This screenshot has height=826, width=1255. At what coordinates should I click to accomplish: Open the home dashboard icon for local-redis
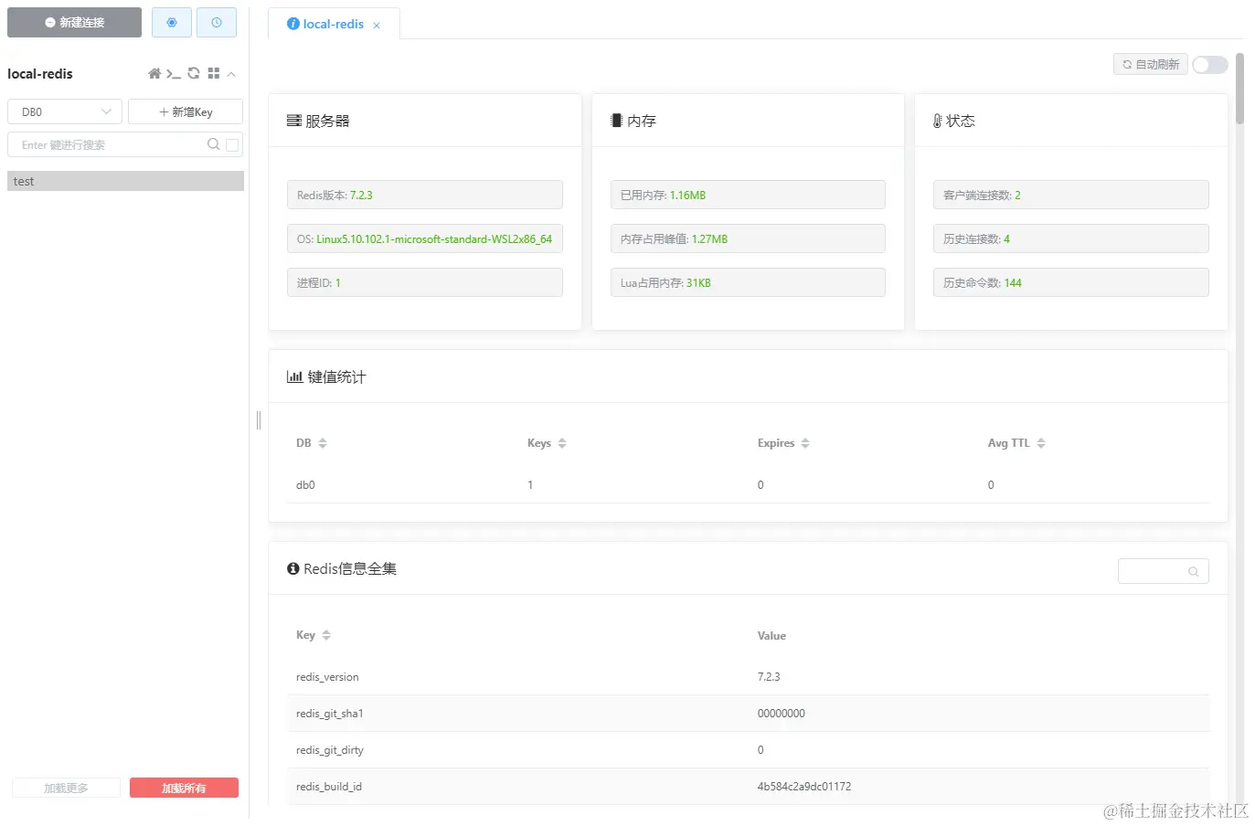point(154,73)
